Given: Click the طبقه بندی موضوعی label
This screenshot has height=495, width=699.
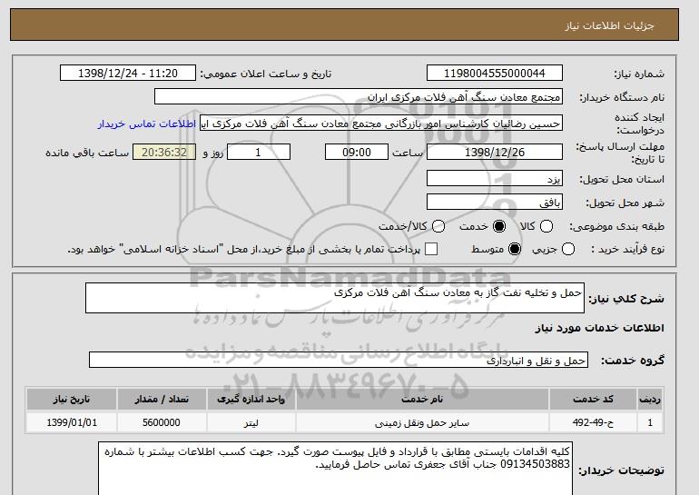Looking at the screenshot, I should click(617, 226).
